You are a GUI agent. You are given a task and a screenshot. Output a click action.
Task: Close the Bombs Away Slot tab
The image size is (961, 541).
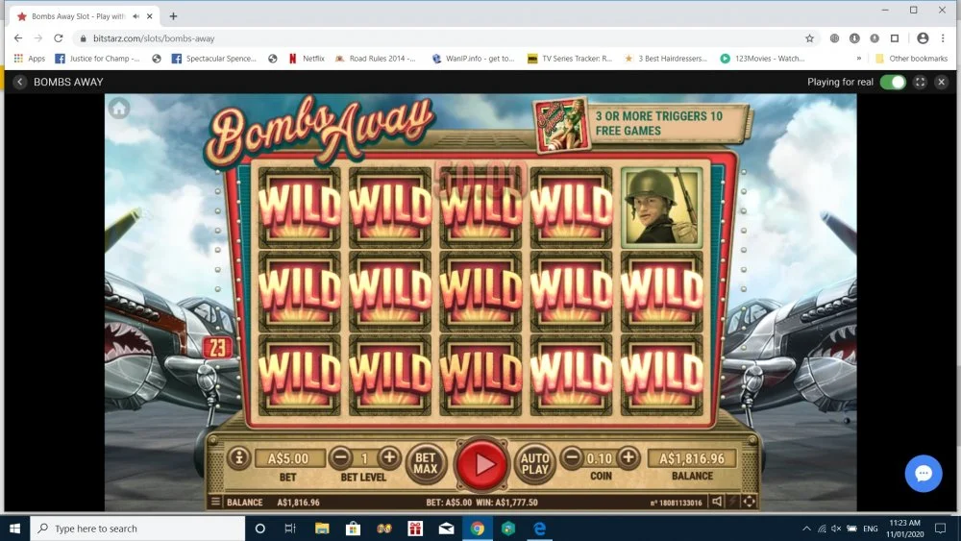point(150,16)
